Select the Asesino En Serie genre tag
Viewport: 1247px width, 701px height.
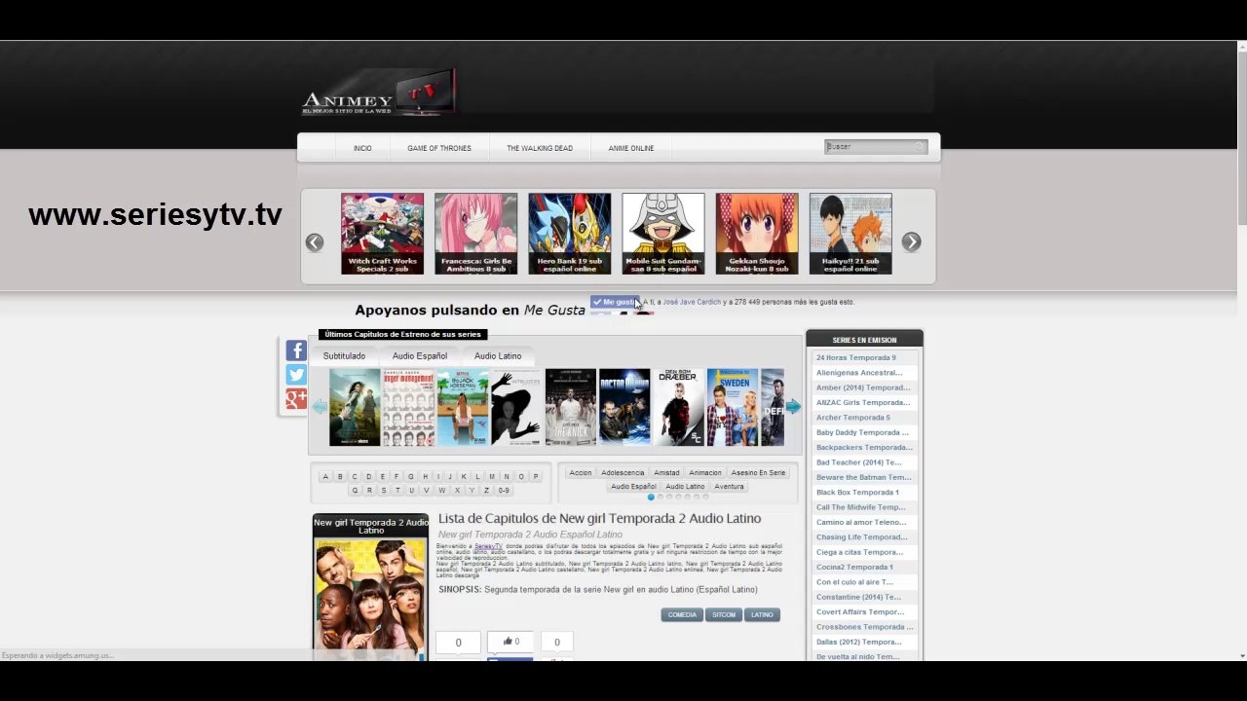point(758,473)
